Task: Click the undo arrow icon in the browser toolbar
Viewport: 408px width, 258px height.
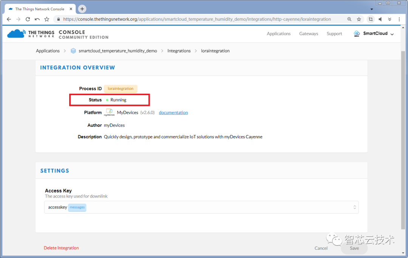Action: (x=37, y=19)
